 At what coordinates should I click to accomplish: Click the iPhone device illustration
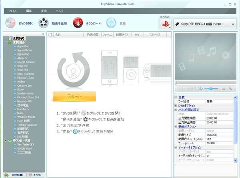pos(110,67)
